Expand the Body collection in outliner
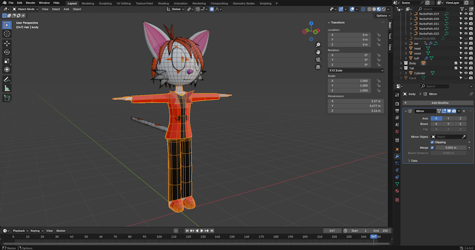475x250 pixels. click(401, 63)
